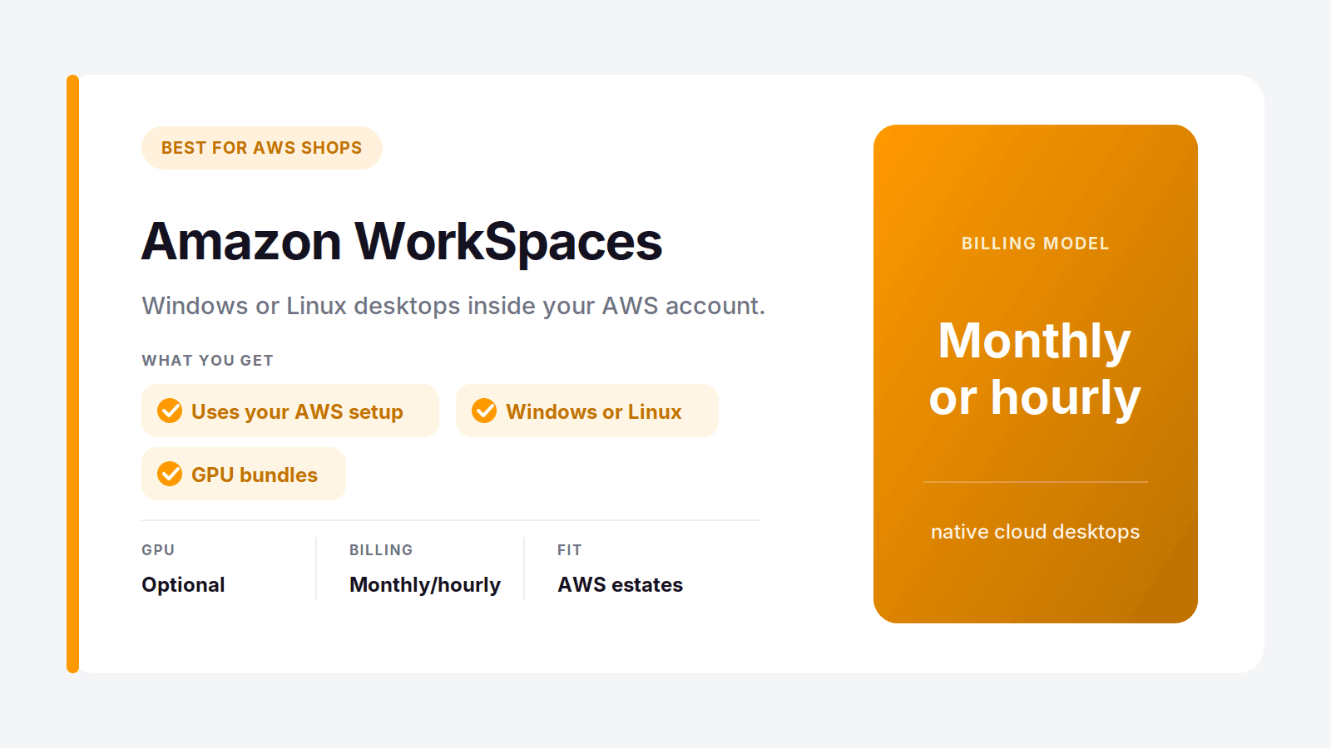Click the Amazon WorkSpaces heading

402,242
